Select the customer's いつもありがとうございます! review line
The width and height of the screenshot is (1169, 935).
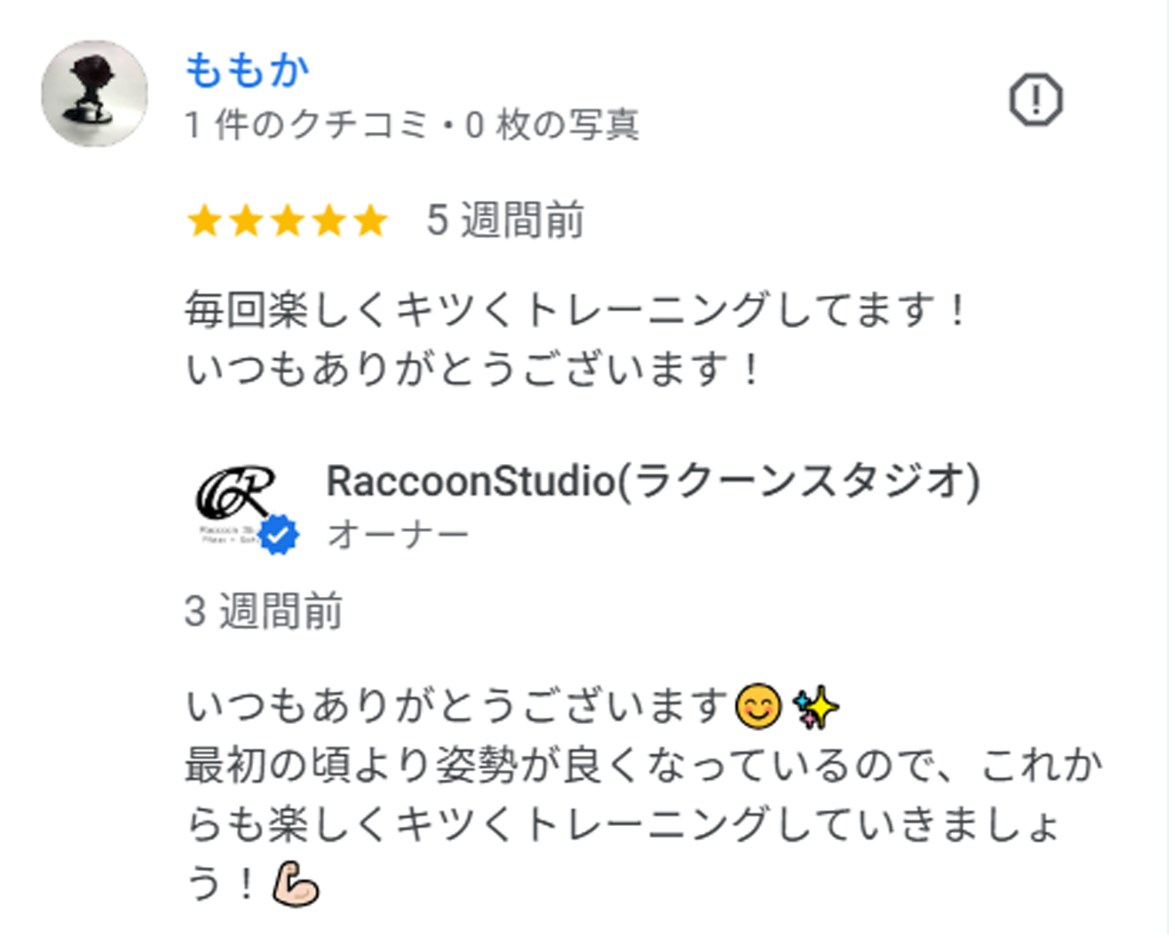pos(473,368)
